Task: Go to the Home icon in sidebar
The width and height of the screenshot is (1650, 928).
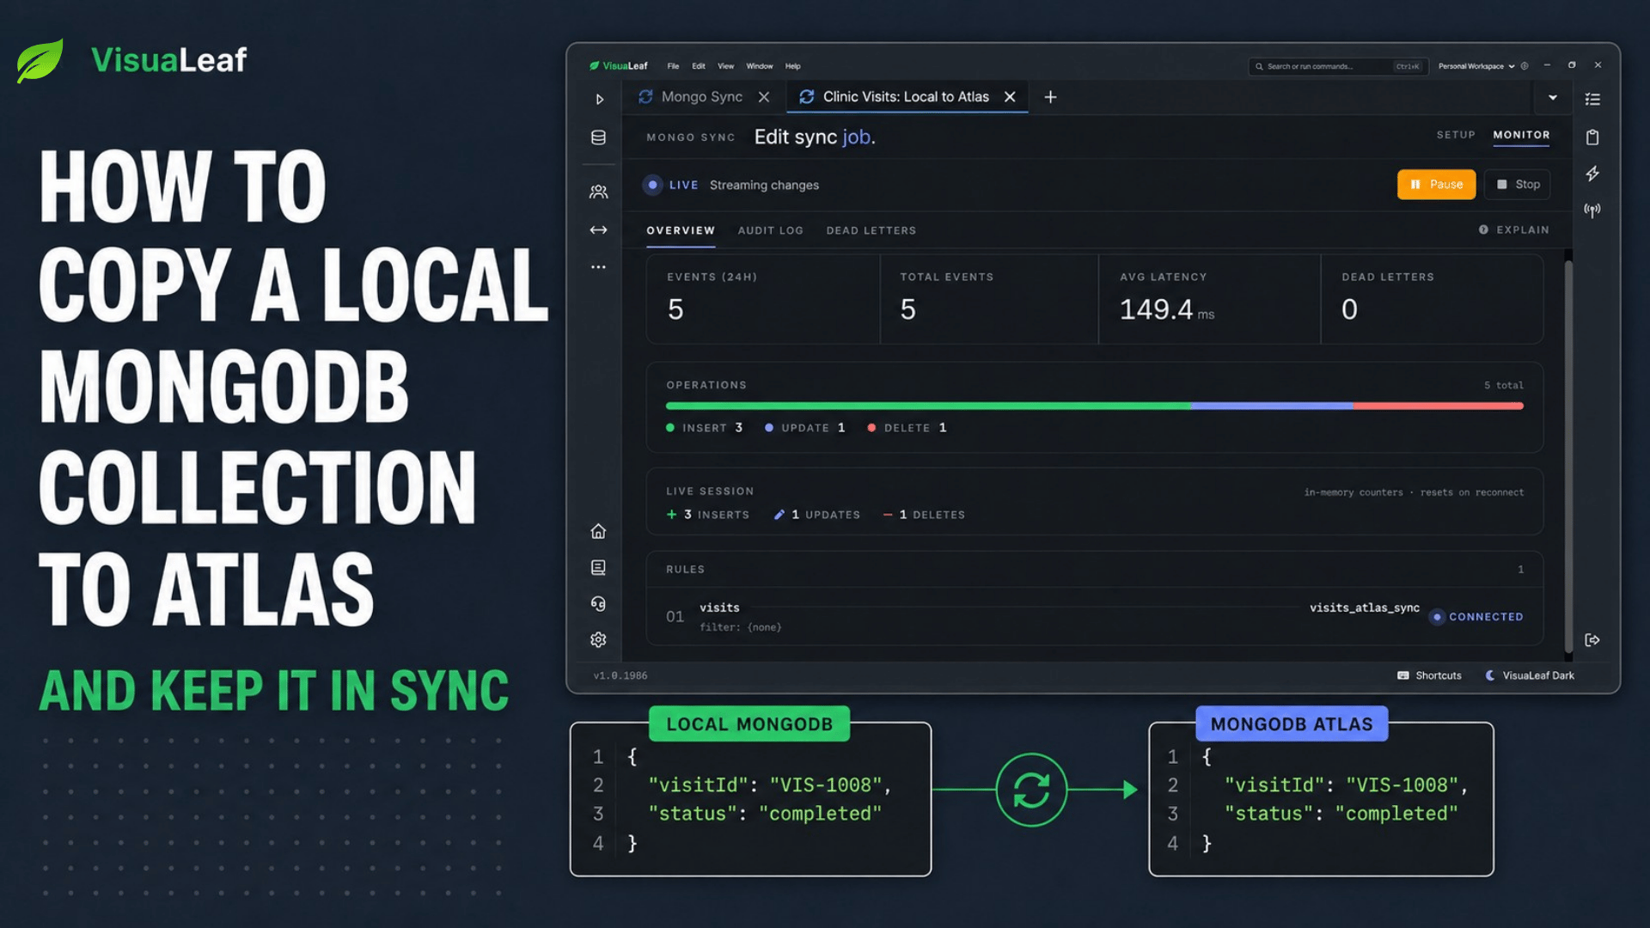Action: coord(599,531)
